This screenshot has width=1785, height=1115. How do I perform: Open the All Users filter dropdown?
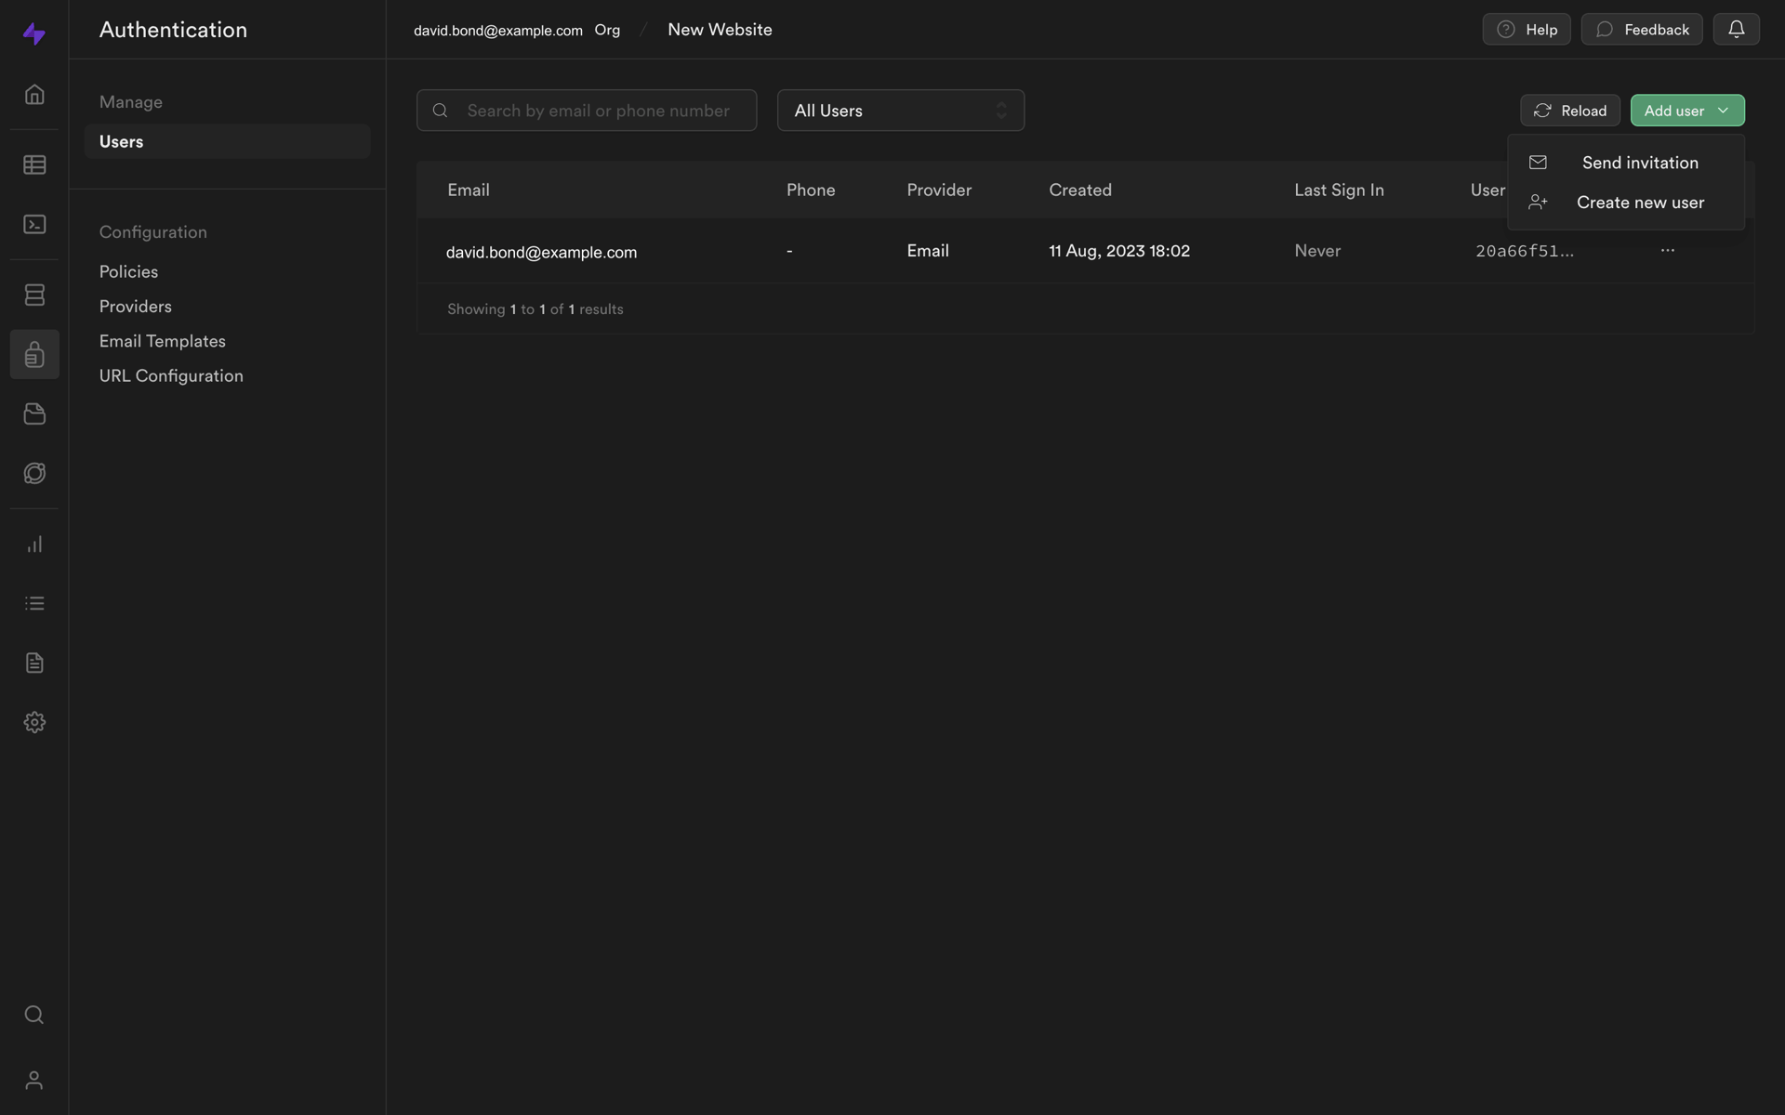pyautogui.click(x=900, y=111)
